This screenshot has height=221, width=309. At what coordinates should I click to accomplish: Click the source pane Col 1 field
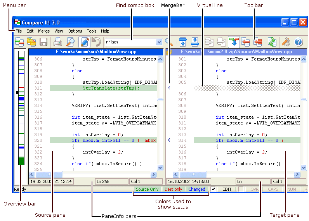click(x=146, y=181)
